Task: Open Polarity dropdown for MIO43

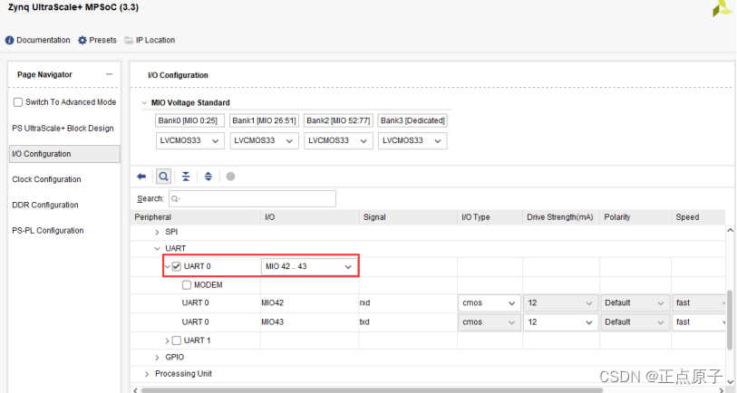Action: (x=635, y=322)
